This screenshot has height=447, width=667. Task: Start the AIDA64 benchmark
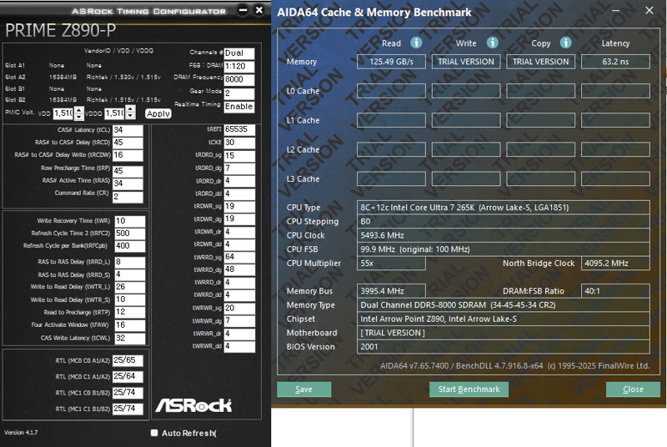469,389
